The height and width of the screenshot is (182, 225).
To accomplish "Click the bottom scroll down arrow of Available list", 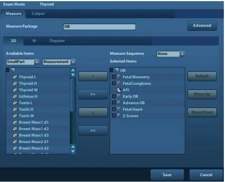I will [73, 151].
